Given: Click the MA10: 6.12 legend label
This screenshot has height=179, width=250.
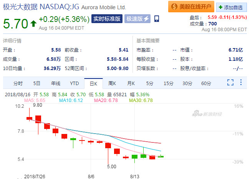Looking at the screenshot, I should [x=71, y=100].
